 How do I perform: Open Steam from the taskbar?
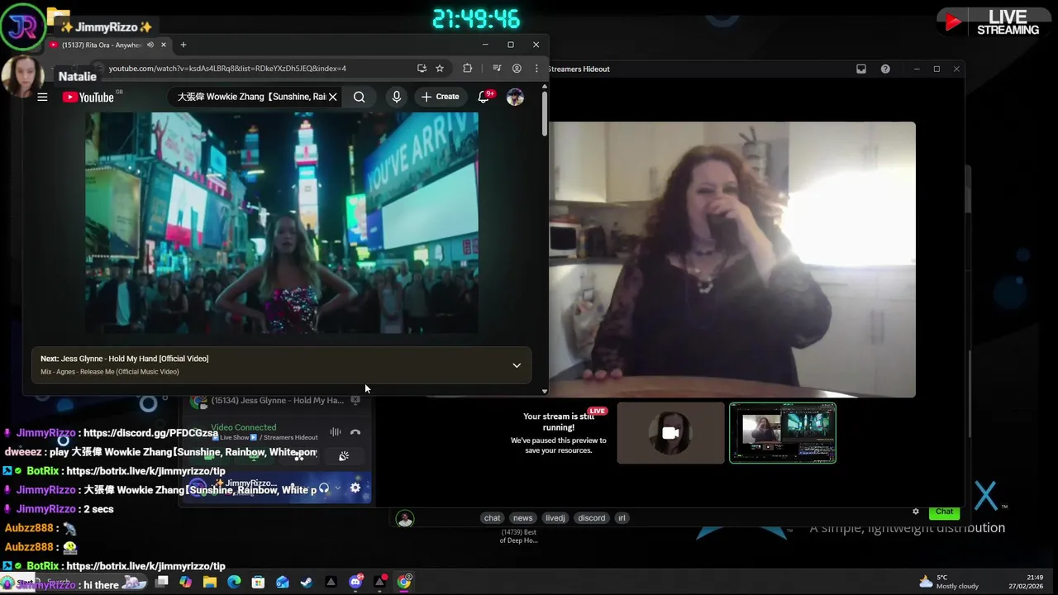click(x=307, y=582)
